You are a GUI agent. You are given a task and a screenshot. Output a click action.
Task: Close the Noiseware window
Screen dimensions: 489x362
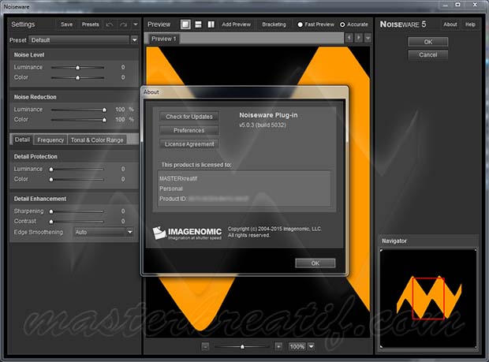pyautogui.click(x=475, y=5)
